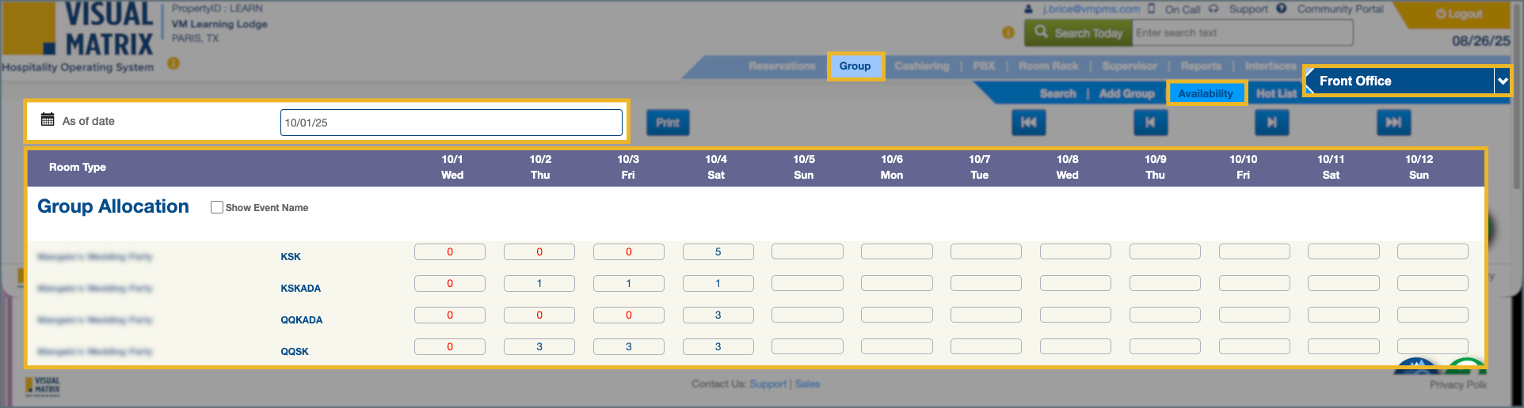Expand the Front Office dropdown arrow
This screenshot has width=1524, height=408.
pos(1502,81)
